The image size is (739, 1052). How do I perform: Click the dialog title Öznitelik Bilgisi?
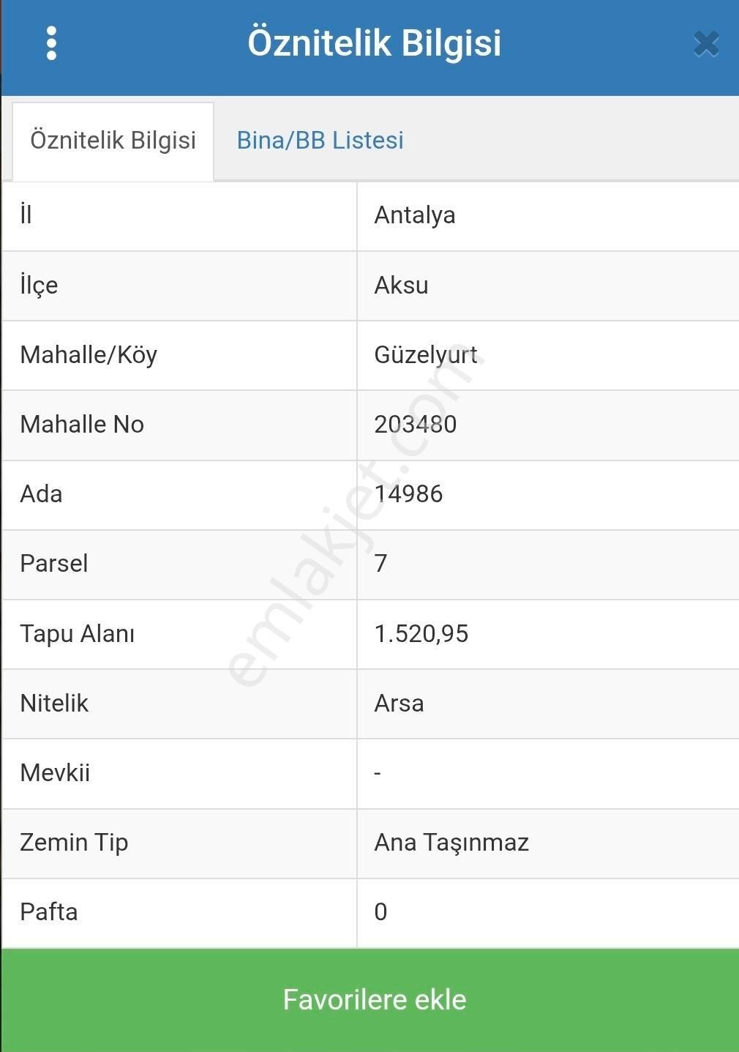point(375,43)
